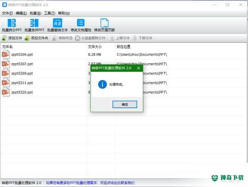This screenshot has width=248, height=187.
Task: Close the main application window
Action: (241, 5)
